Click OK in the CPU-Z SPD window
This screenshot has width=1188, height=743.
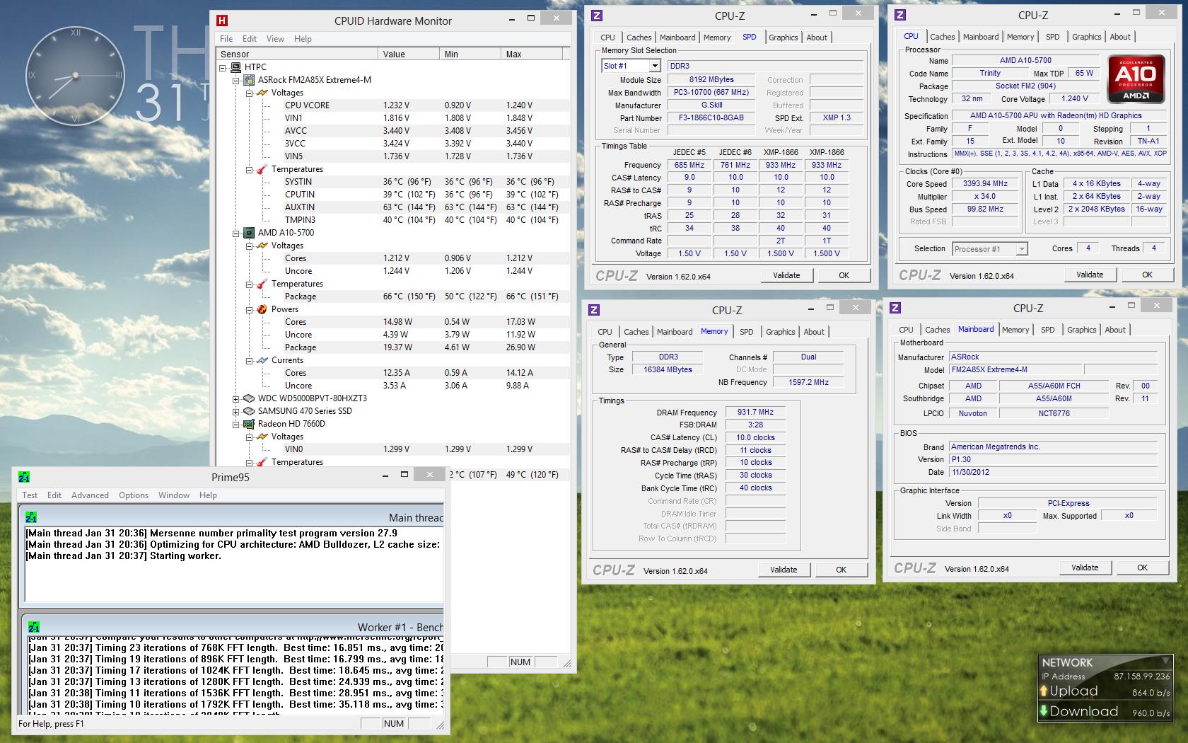tap(844, 275)
